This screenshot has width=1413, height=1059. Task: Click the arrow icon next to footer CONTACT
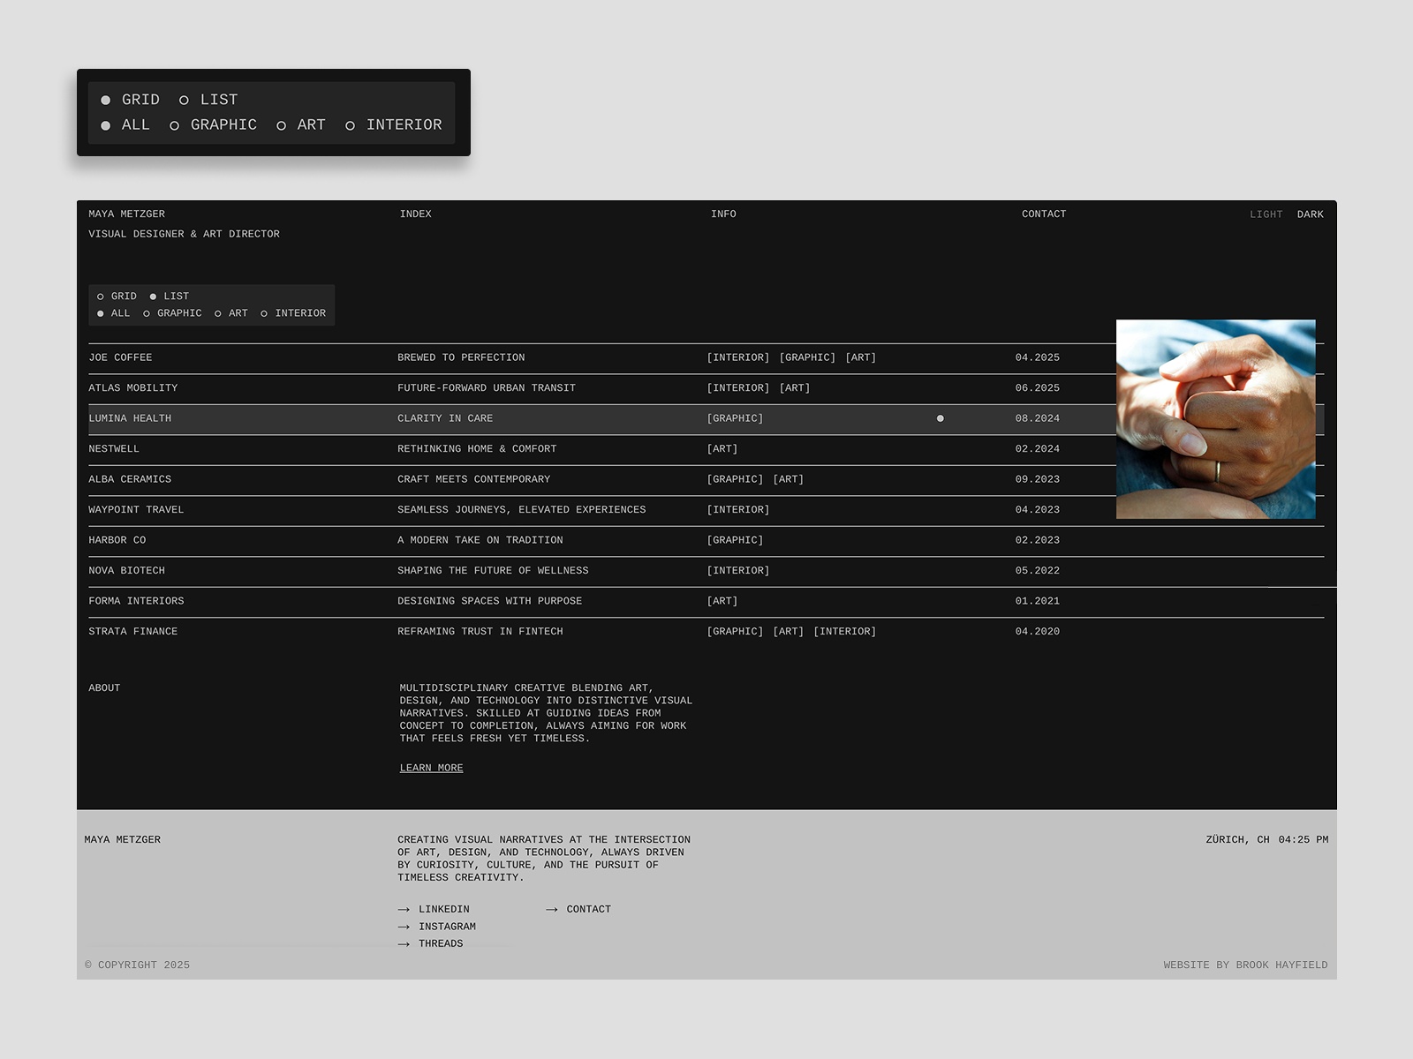pyautogui.click(x=551, y=909)
